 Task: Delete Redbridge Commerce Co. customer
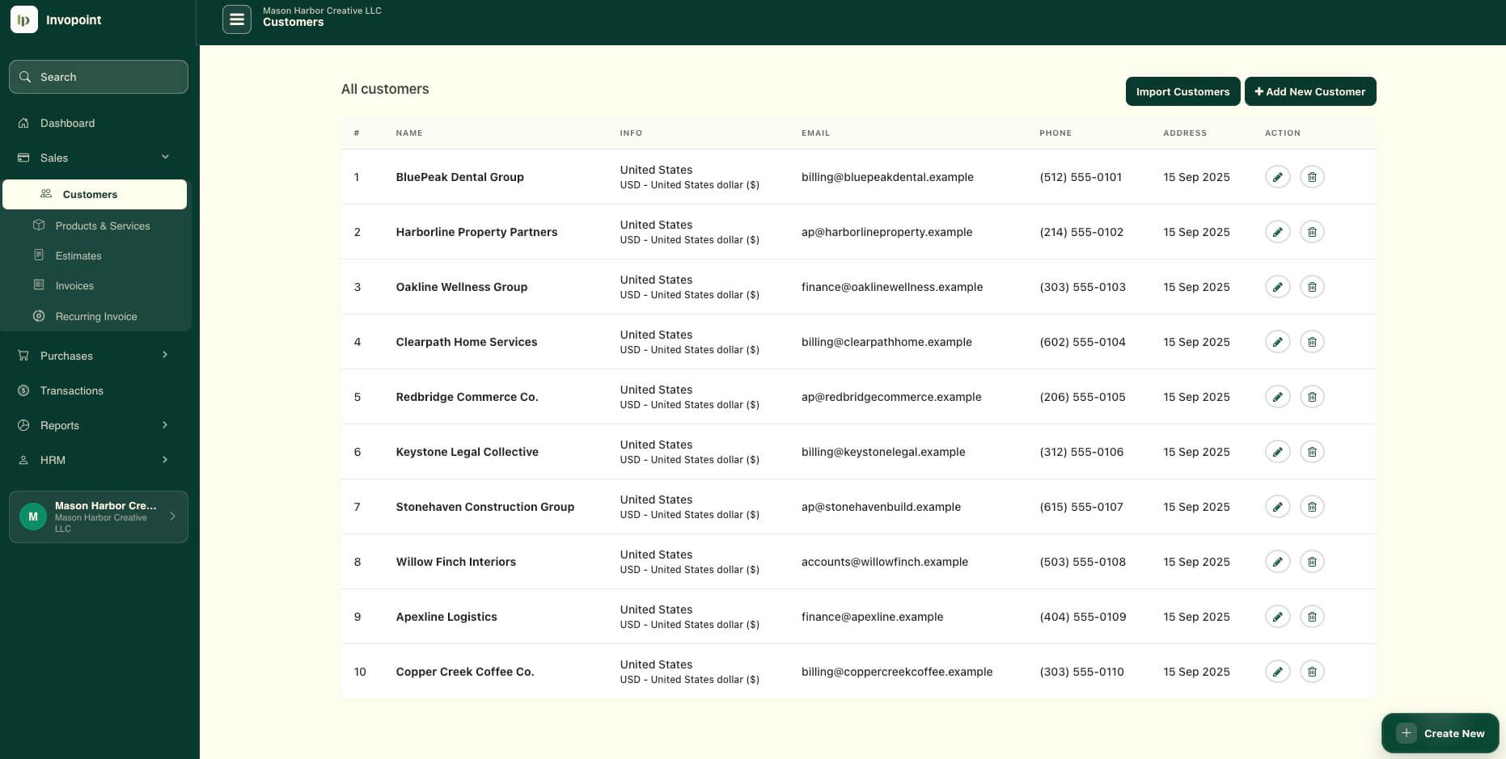click(1312, 397)
